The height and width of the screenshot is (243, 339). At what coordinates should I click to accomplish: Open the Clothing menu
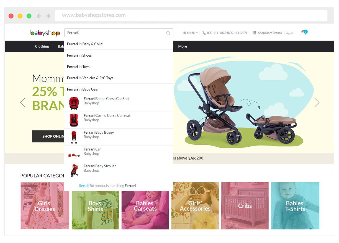click(x=42, y=46)
